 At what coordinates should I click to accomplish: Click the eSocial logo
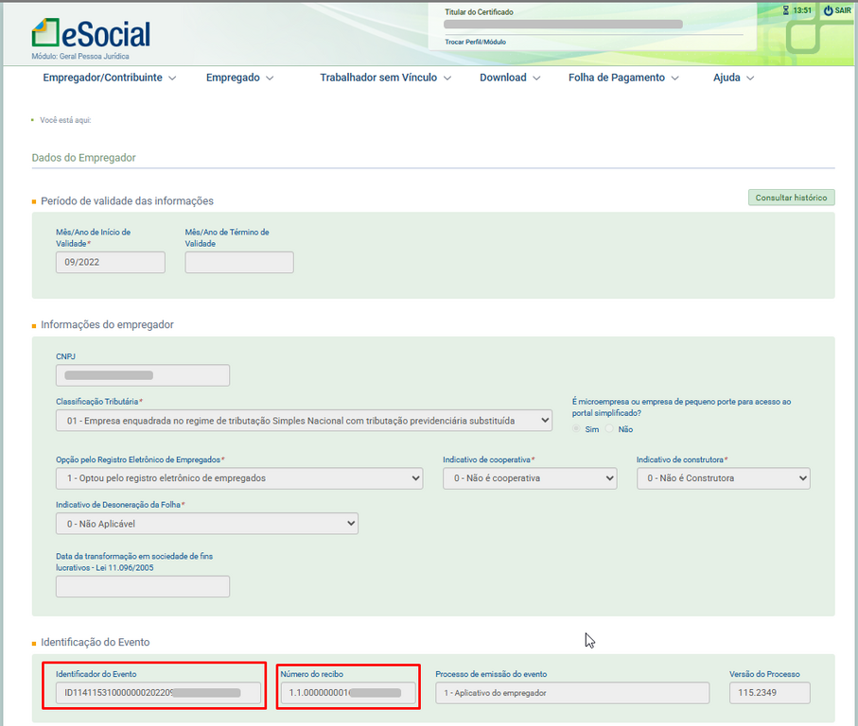(91, 35)
